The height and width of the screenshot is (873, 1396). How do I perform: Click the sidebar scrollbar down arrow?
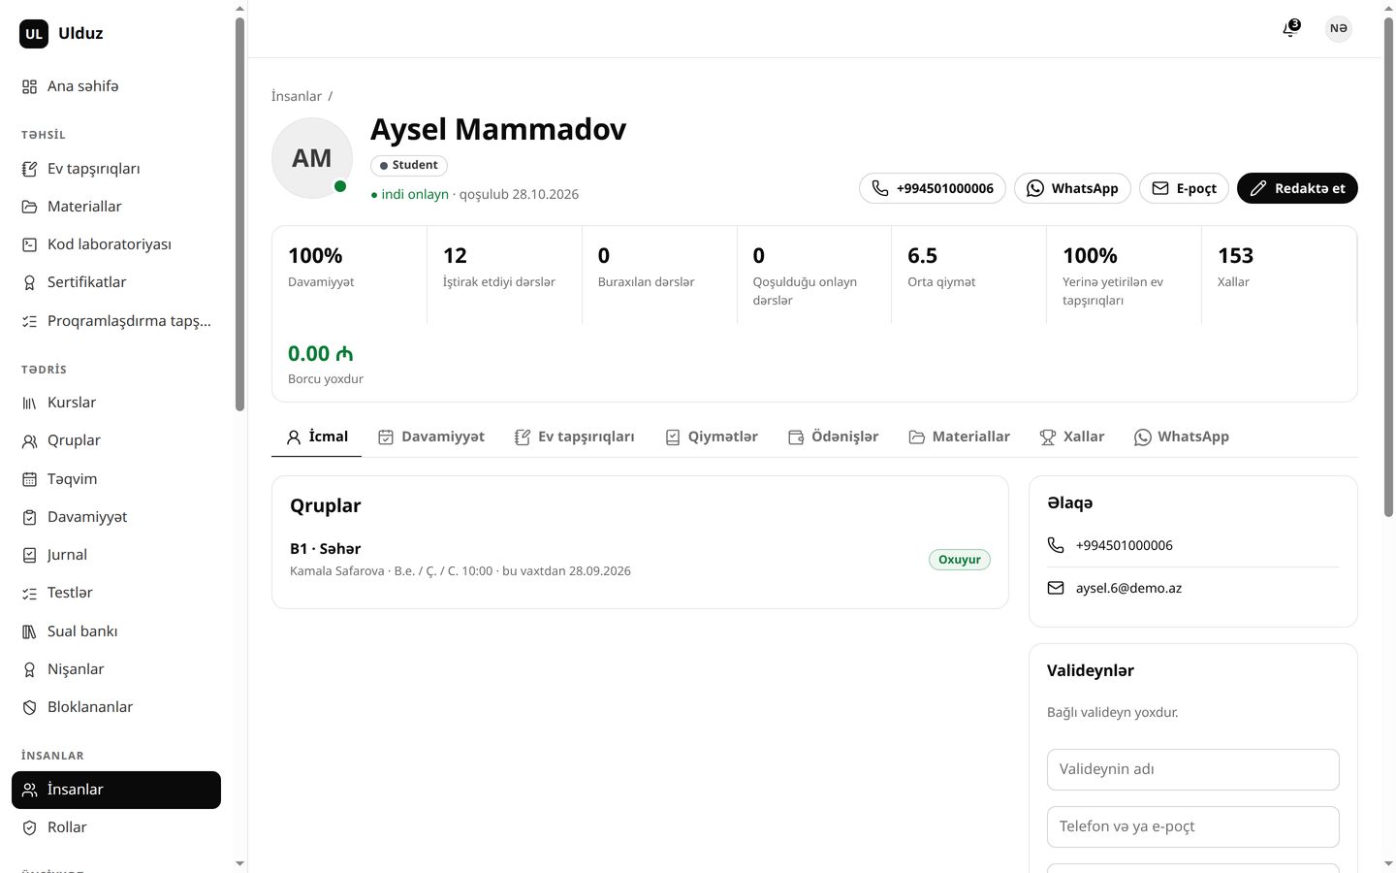pos(239,863)
